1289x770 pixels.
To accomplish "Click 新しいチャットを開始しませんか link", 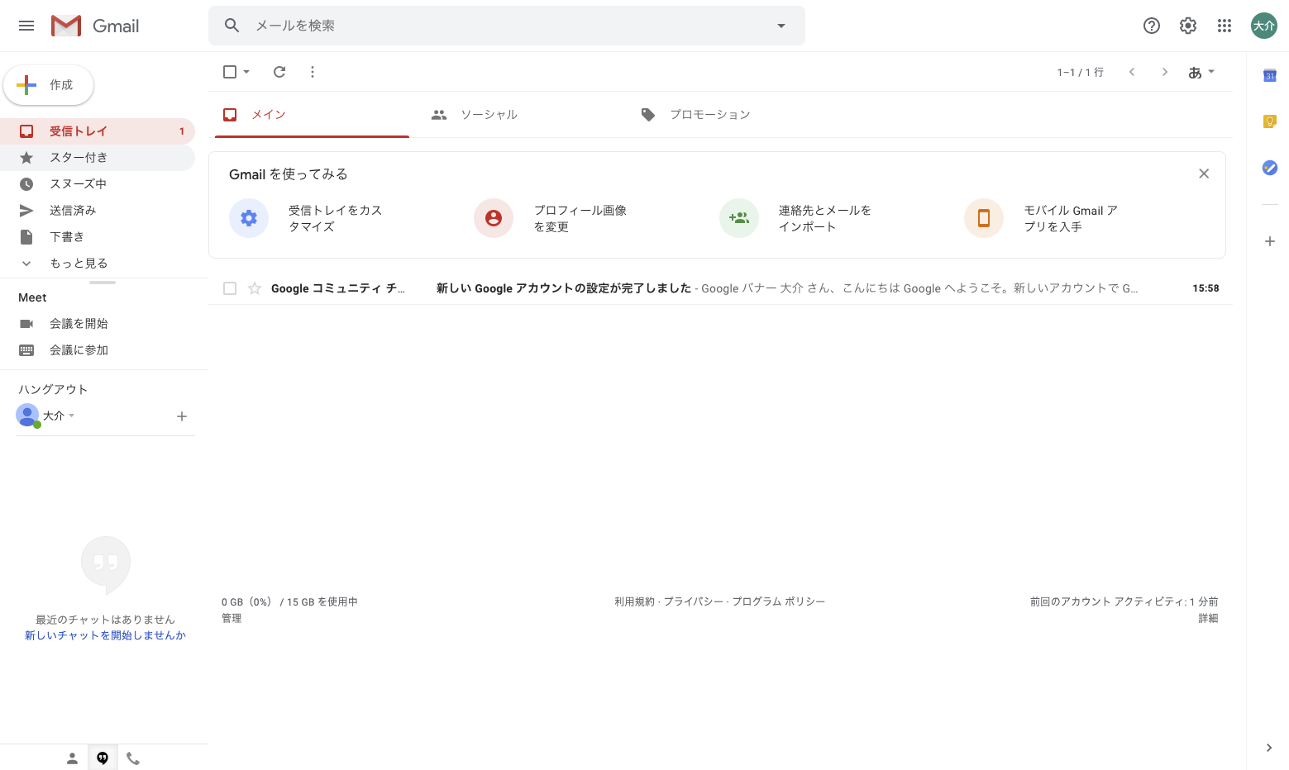I will click(105, 635).
